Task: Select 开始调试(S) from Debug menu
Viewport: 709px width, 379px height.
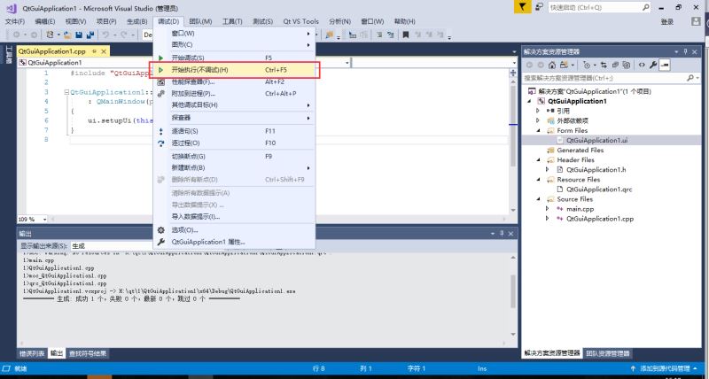Action: 234,58
